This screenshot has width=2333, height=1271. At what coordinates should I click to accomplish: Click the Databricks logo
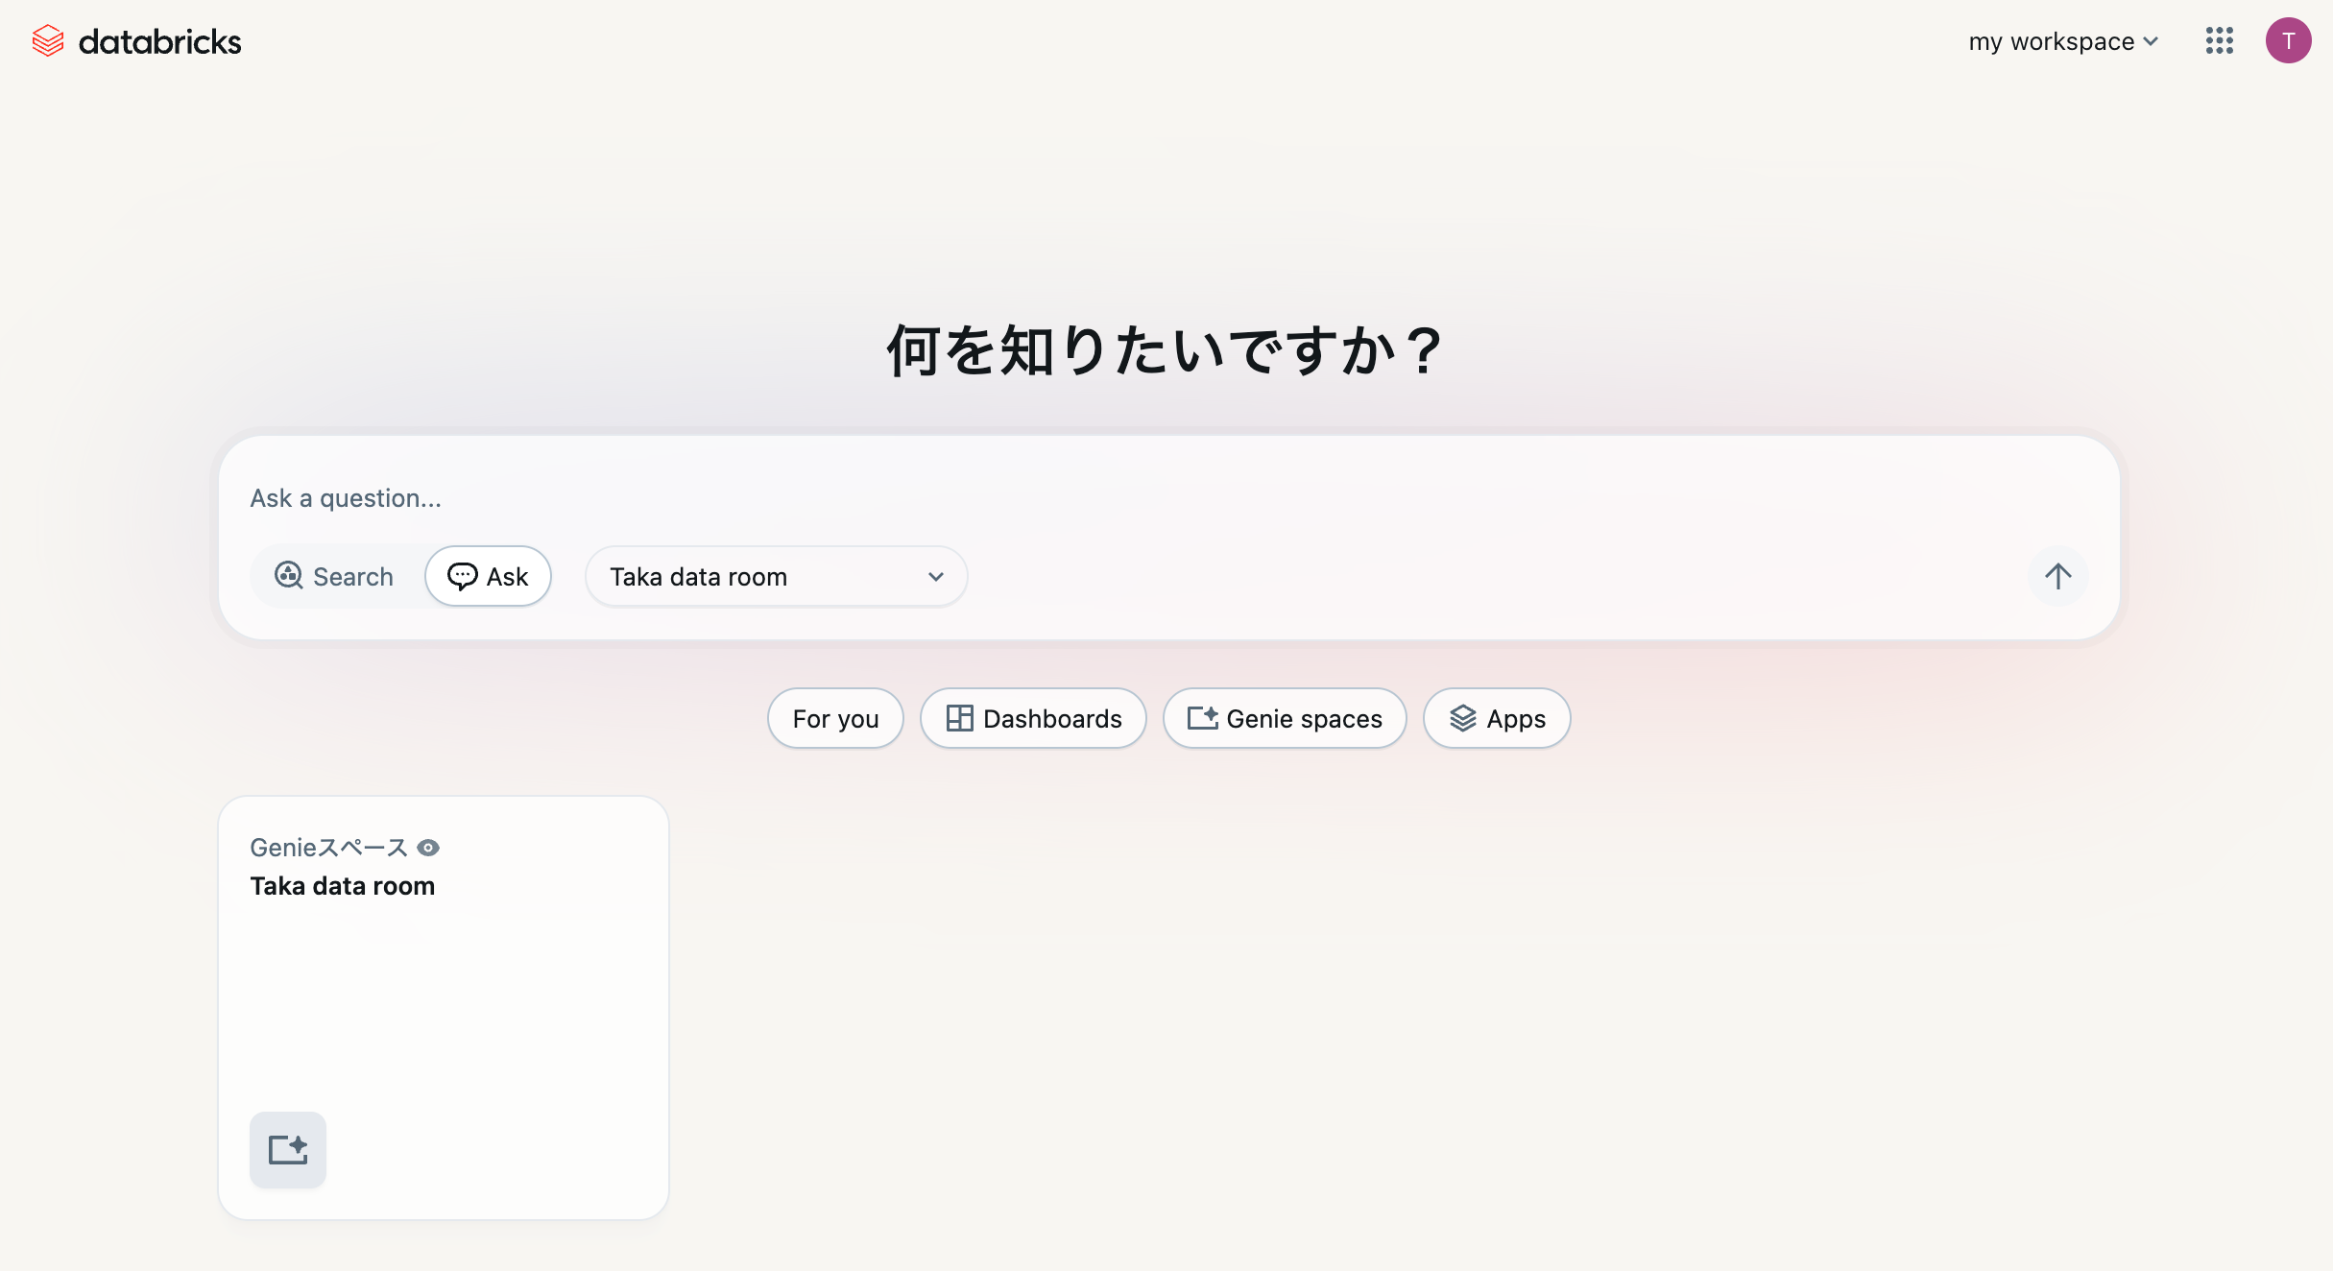click(137, 40)
